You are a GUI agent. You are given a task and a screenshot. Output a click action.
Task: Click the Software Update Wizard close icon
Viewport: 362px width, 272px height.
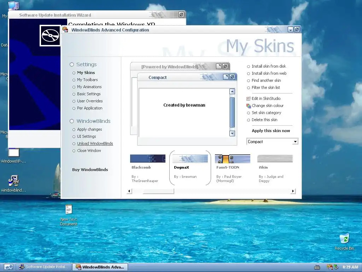pos(181,15)
